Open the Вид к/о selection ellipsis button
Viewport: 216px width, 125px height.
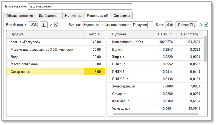pyautogui.click(x=150, y=25)
